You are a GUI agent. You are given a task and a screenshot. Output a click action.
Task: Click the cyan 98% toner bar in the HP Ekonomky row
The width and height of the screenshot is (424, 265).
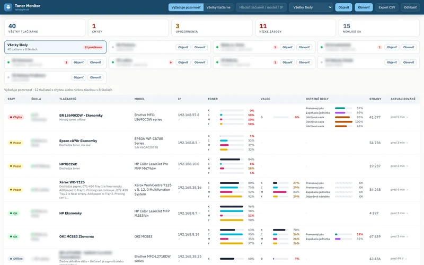pos(232,211)
